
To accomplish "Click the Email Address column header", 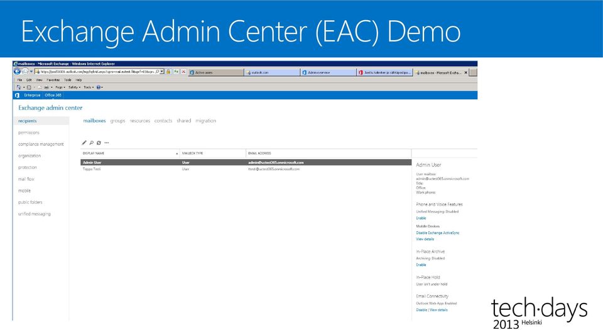I will click(x=329, y=153).
